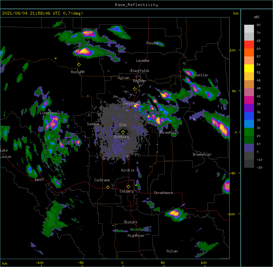Pick the slate blue 0-10 dBZ legend band

click(x=249, y=148)
